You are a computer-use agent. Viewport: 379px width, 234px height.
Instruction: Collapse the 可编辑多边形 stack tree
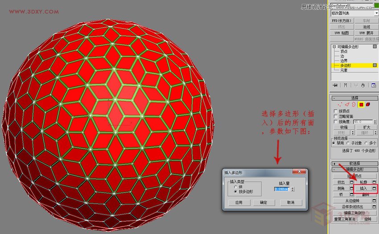coord(334,46)
